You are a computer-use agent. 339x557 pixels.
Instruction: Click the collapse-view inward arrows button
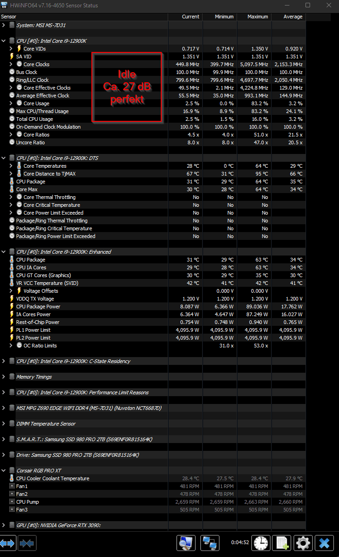click(x=27, y=543)
